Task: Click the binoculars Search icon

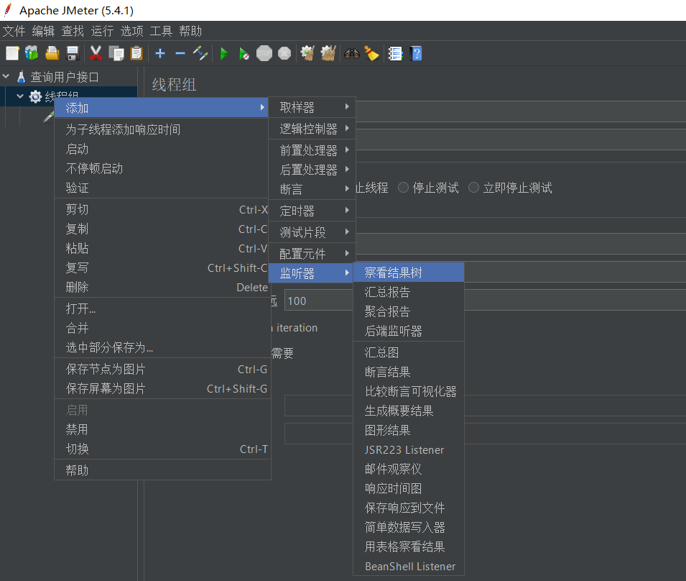Action: pyautogui.click(x=352, y=53)
